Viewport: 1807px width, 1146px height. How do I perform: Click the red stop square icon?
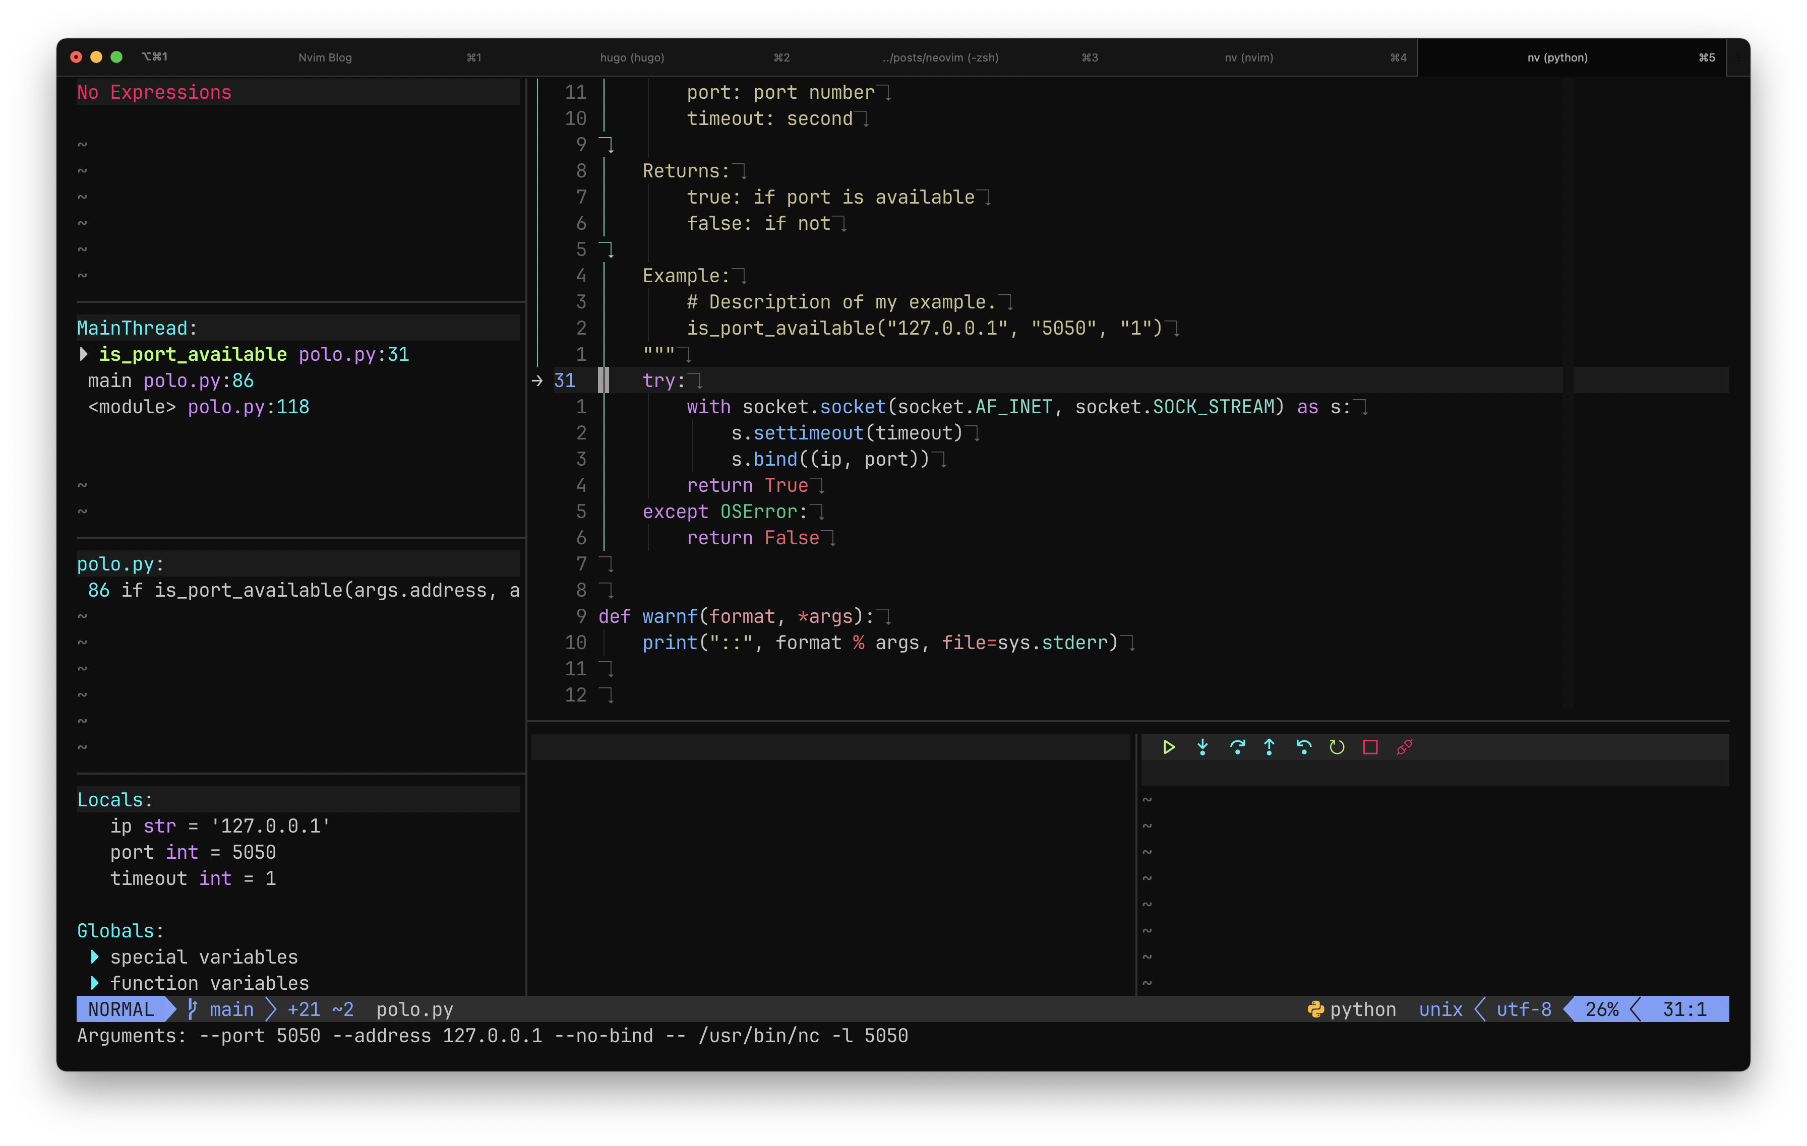1370,747
